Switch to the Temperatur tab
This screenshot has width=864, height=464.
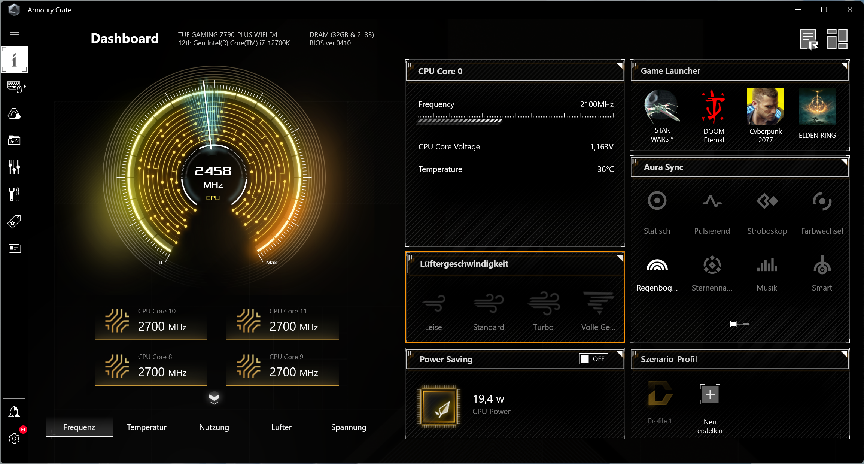[146, 427]
